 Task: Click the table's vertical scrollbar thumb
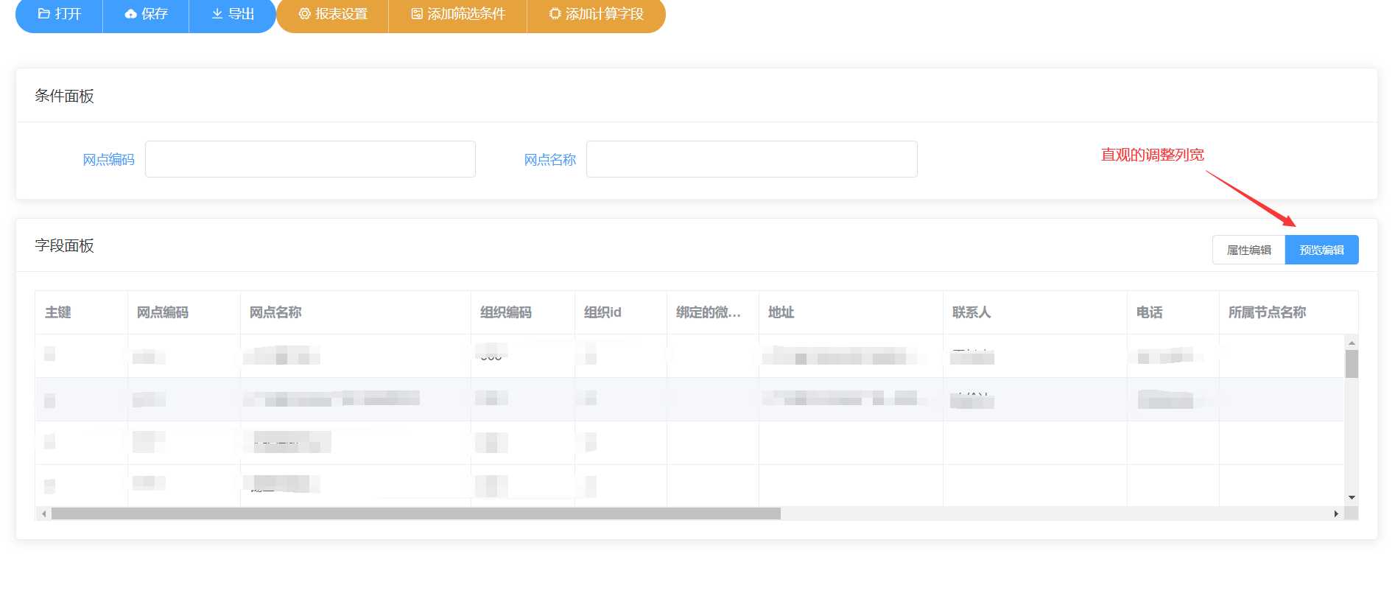pos(1352,364)
